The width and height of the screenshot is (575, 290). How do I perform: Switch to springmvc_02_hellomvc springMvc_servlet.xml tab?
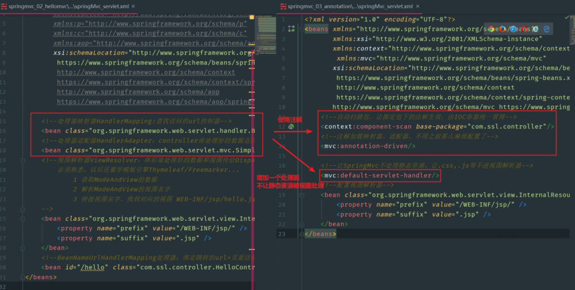[x=68, y=6]
